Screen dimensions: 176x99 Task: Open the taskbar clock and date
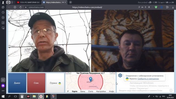170,97
